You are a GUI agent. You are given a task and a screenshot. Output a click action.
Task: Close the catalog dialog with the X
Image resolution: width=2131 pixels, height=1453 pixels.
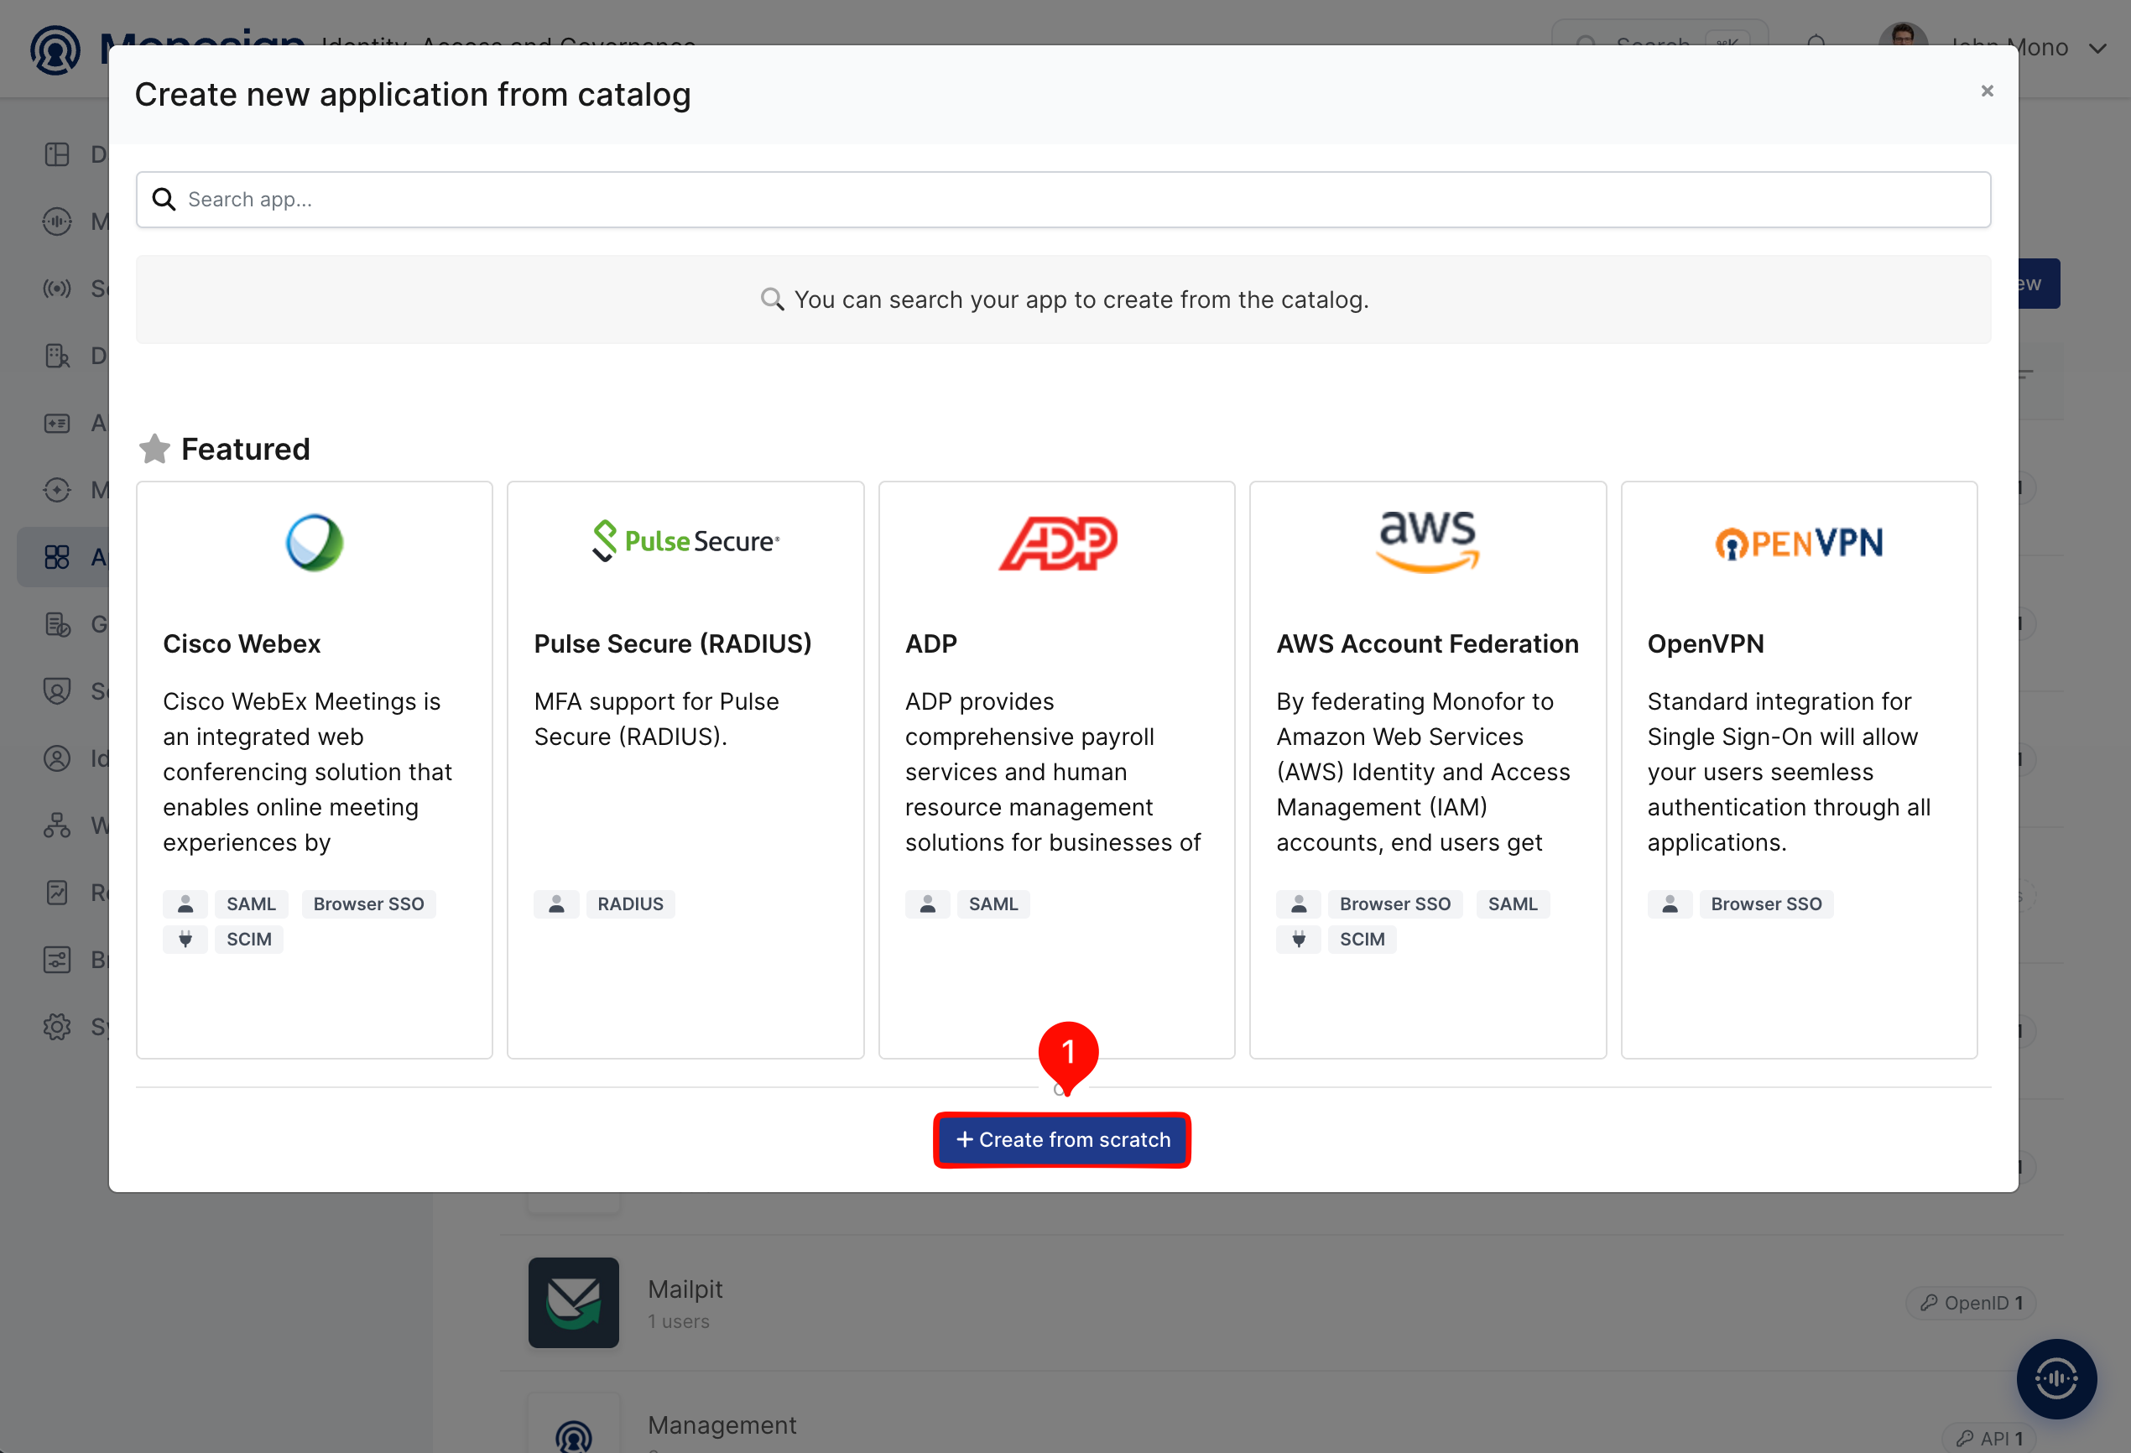pos(1987,91)
